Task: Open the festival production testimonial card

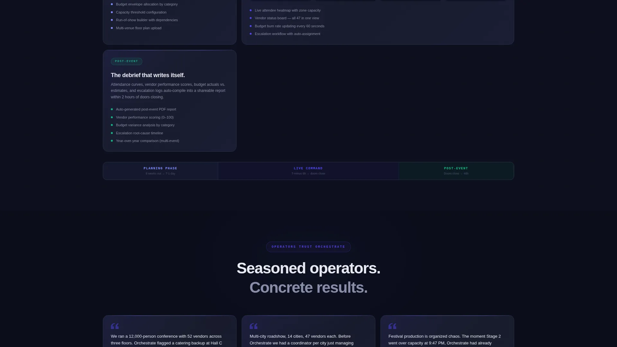Action: coord(447,331)
